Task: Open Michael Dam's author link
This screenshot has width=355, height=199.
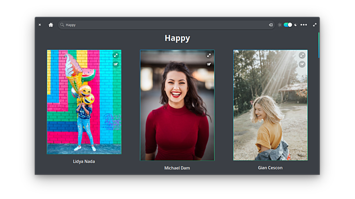Action: click(177, 168)
